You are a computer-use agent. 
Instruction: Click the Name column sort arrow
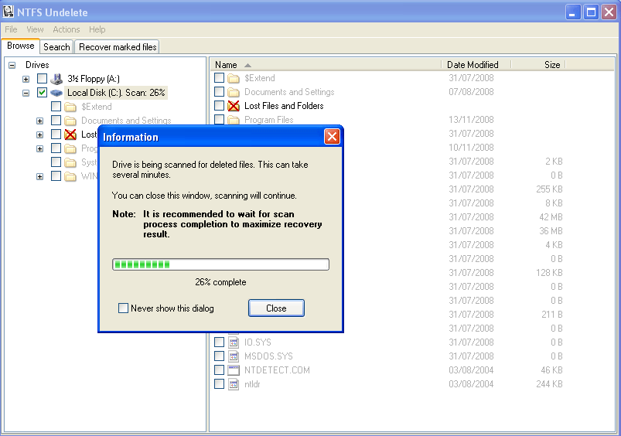click(x=247, y=65)
